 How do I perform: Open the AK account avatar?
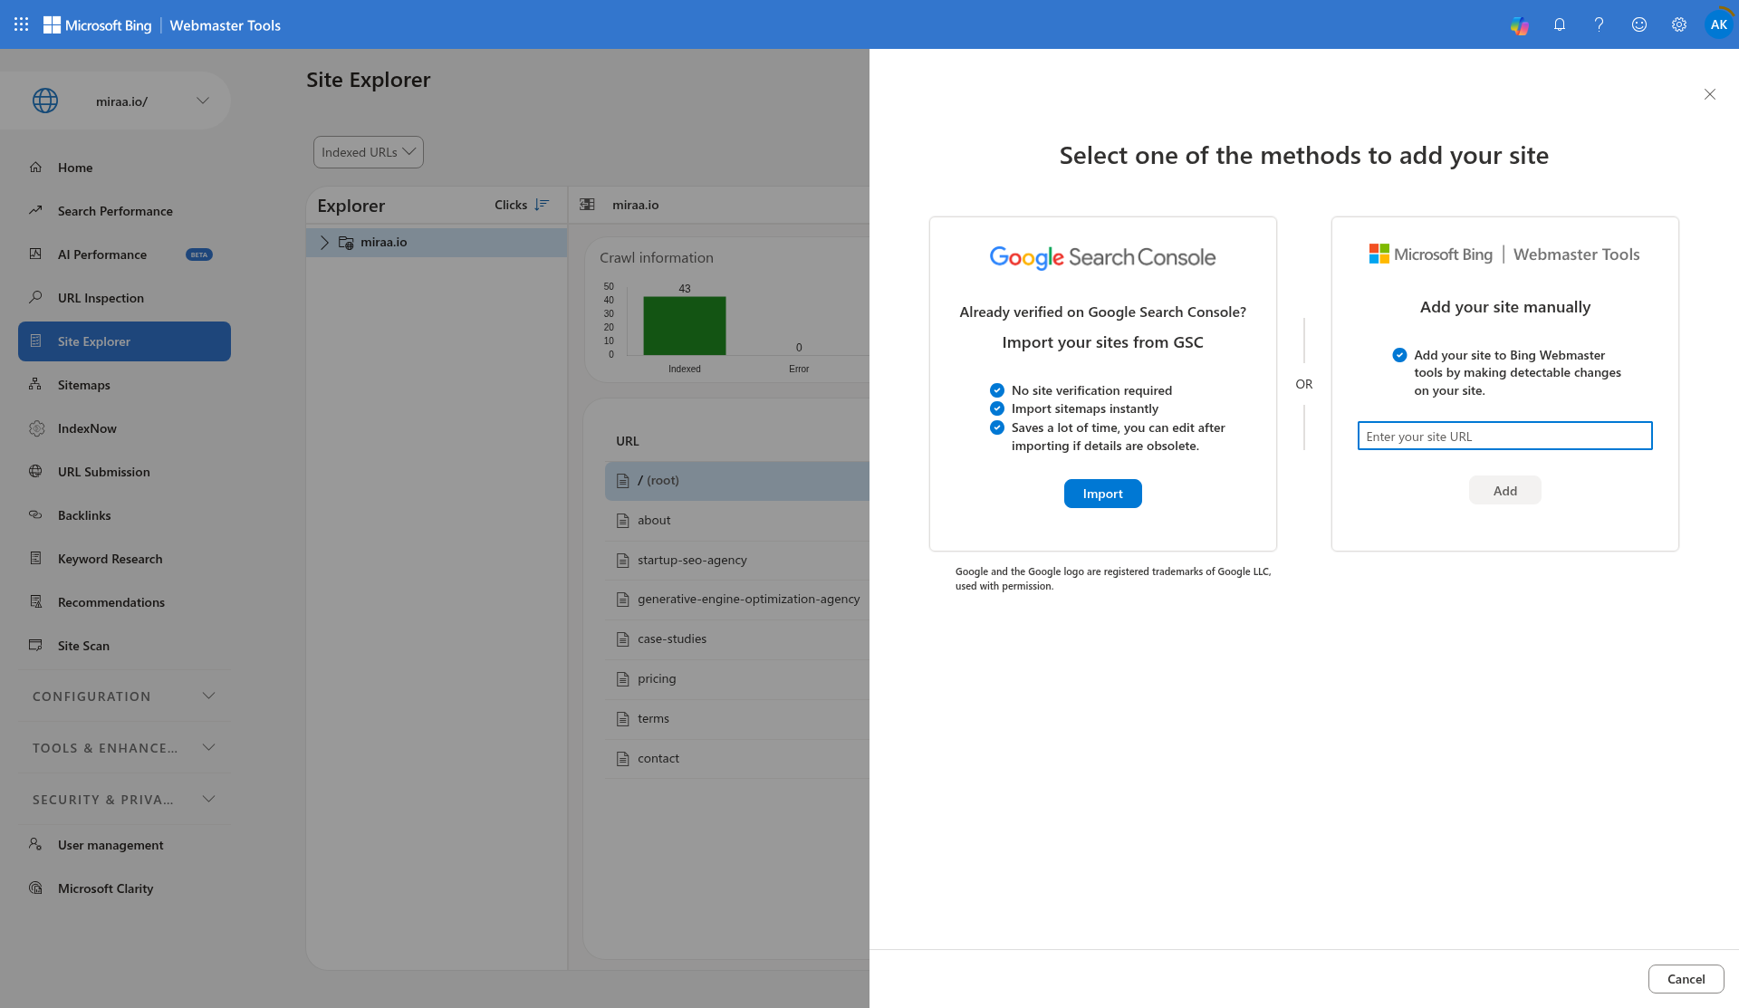click(1718, 24)
